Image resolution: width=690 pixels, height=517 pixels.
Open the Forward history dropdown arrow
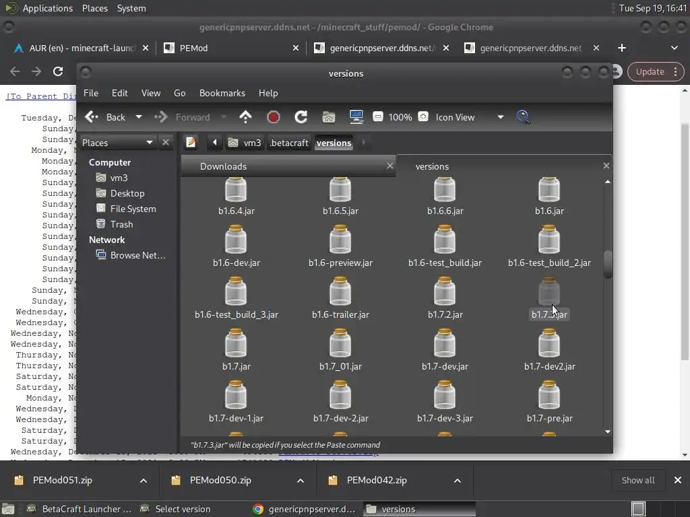(x=223, y=117)
